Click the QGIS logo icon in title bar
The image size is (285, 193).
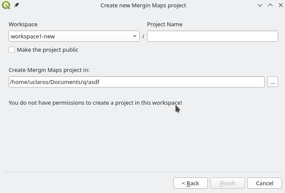[6, 5]
